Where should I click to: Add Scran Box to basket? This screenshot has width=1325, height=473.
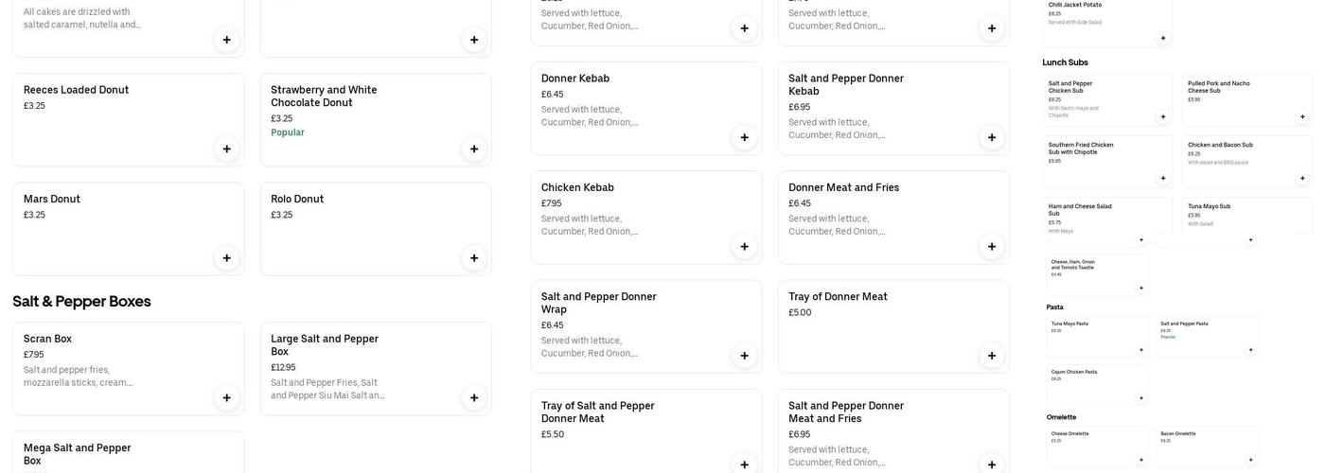coord(226,398)
